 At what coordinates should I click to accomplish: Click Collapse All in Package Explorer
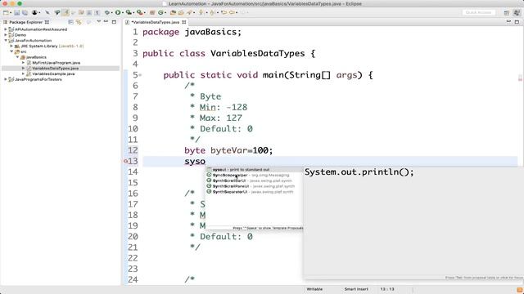click(x=71, y=22)
